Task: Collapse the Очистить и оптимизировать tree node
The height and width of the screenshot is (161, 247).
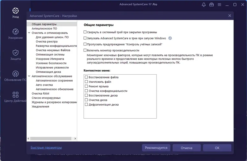Action: click(x=29, y=33)
